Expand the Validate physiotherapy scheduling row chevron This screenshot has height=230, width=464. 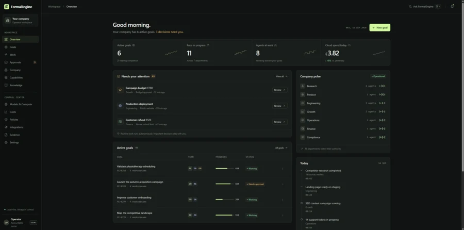click(x=283, y=169)
